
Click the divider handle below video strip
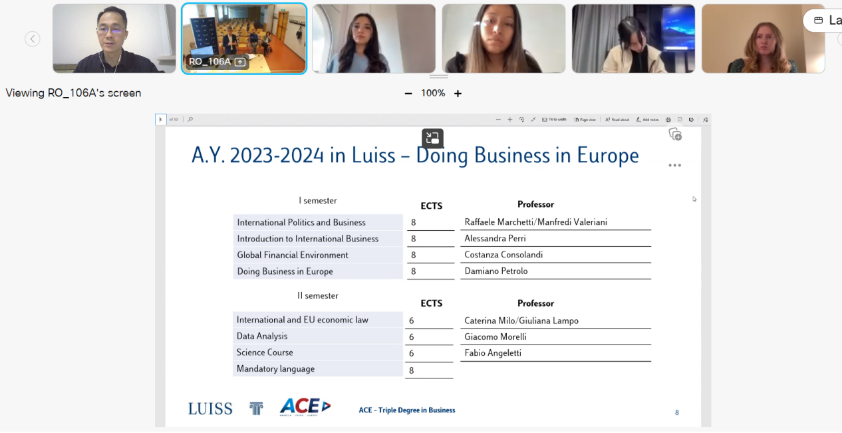tap(438, 76)
